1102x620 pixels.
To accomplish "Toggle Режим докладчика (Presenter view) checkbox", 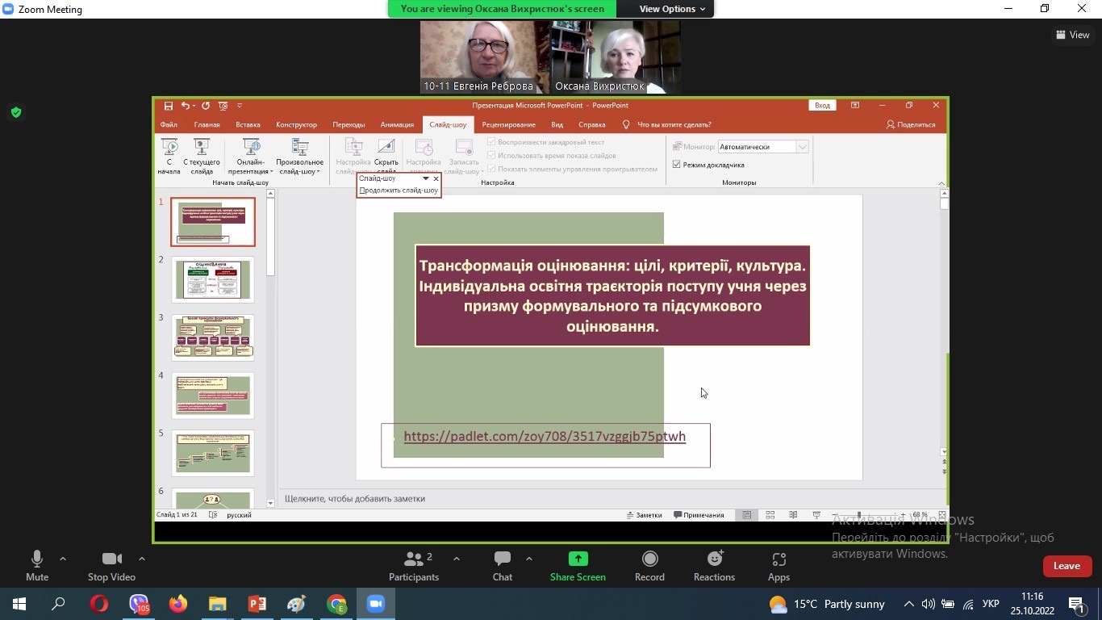I will 677,165.
